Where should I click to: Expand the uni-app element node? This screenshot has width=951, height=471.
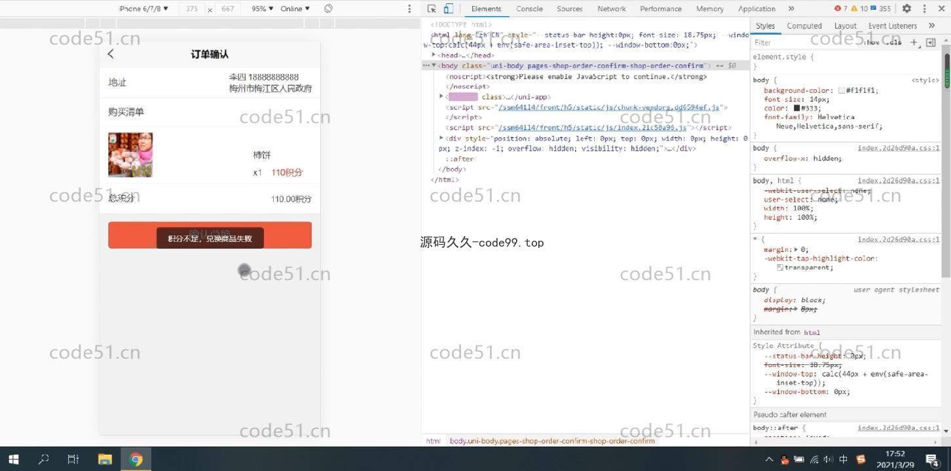441,97
